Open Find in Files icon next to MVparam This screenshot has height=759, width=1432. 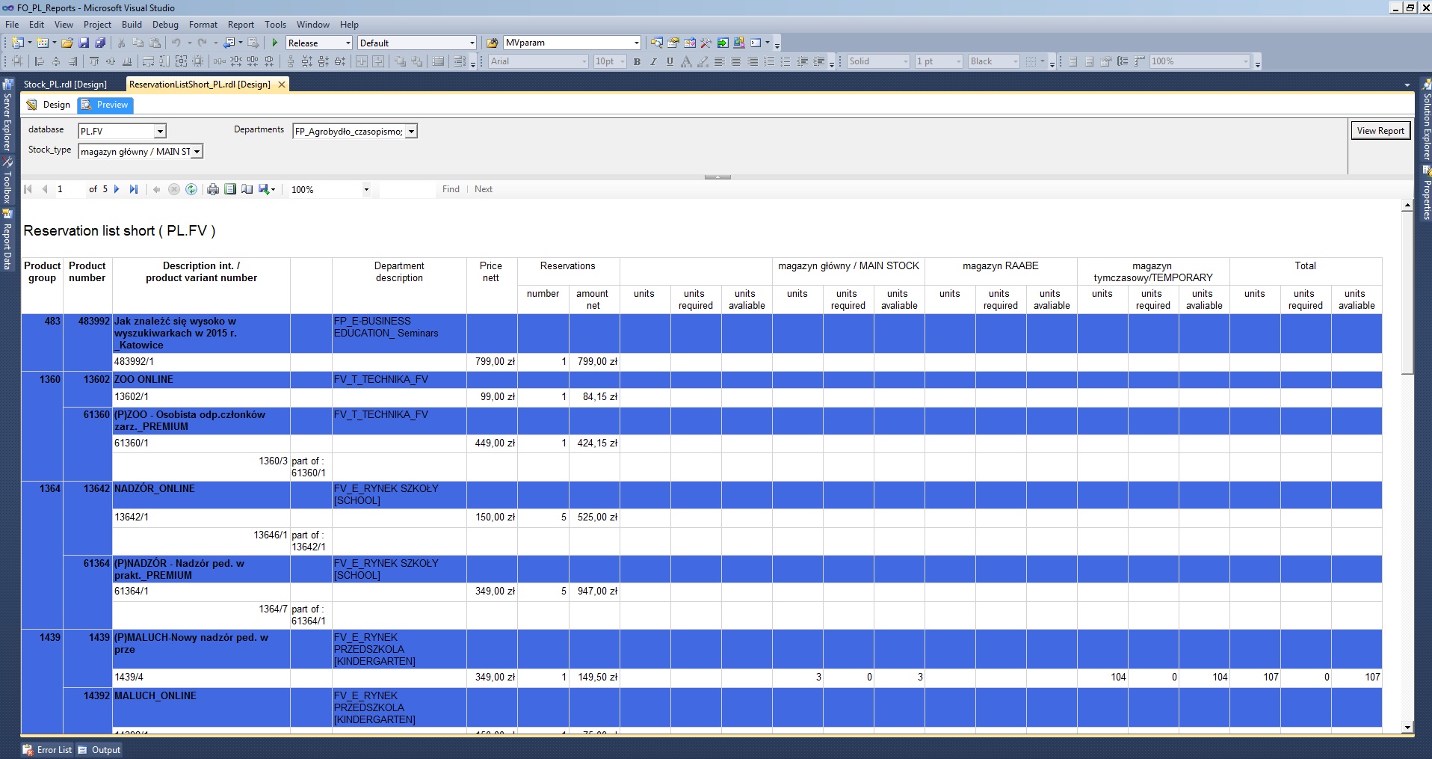click(493, 43)
